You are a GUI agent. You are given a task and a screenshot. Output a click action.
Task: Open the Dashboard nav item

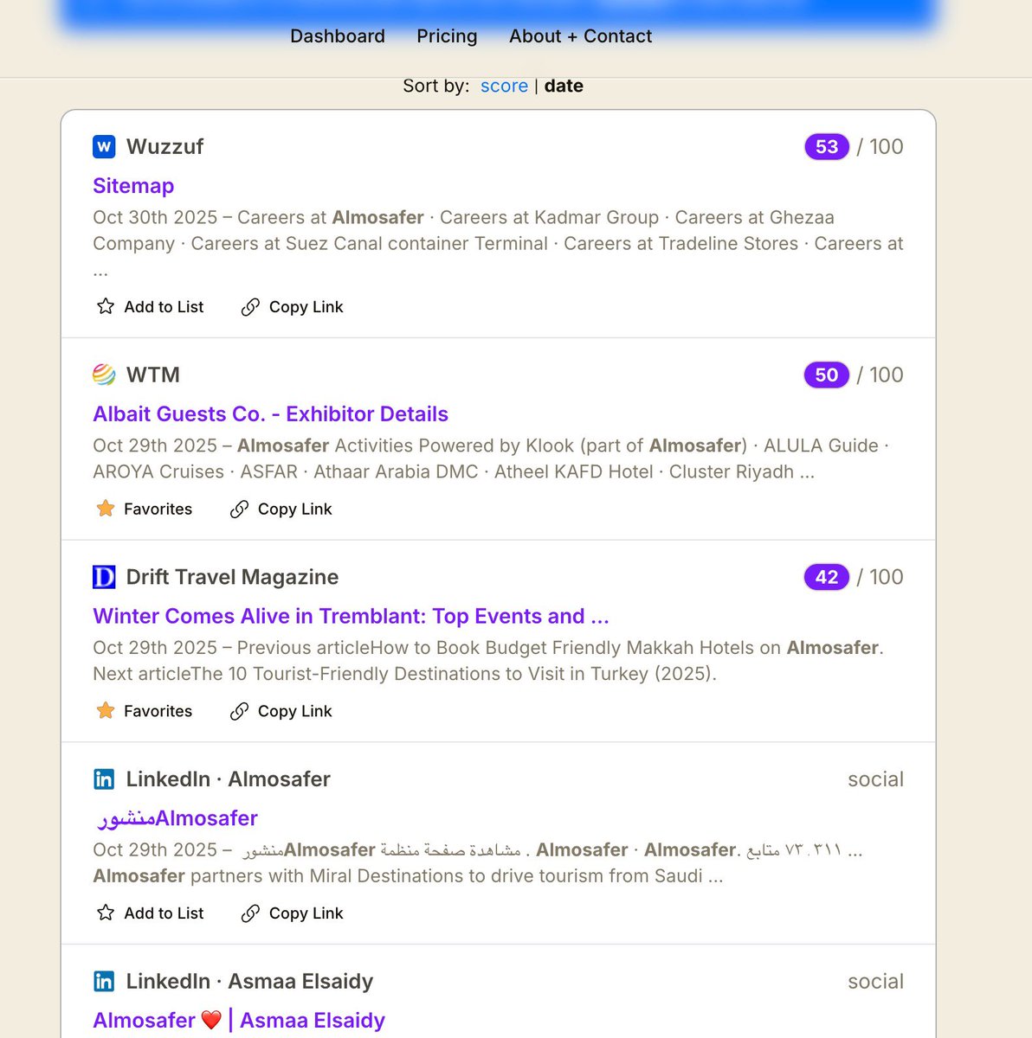click(x=337, y=36)
